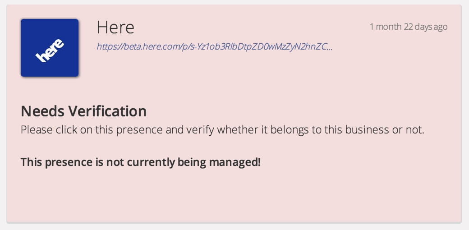
Task: Click the 'Please click on this presence' description
Action: coord(222,130)
